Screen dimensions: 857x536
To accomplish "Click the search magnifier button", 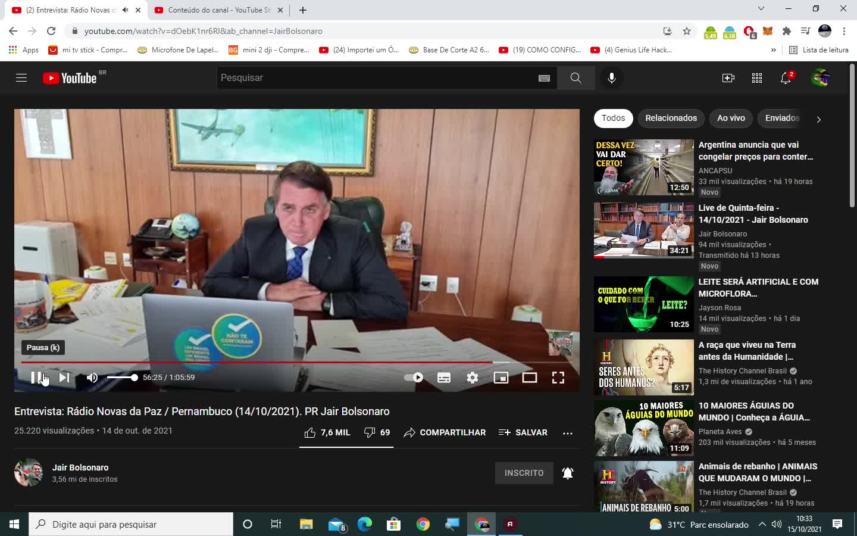I will tap(575, 77).
